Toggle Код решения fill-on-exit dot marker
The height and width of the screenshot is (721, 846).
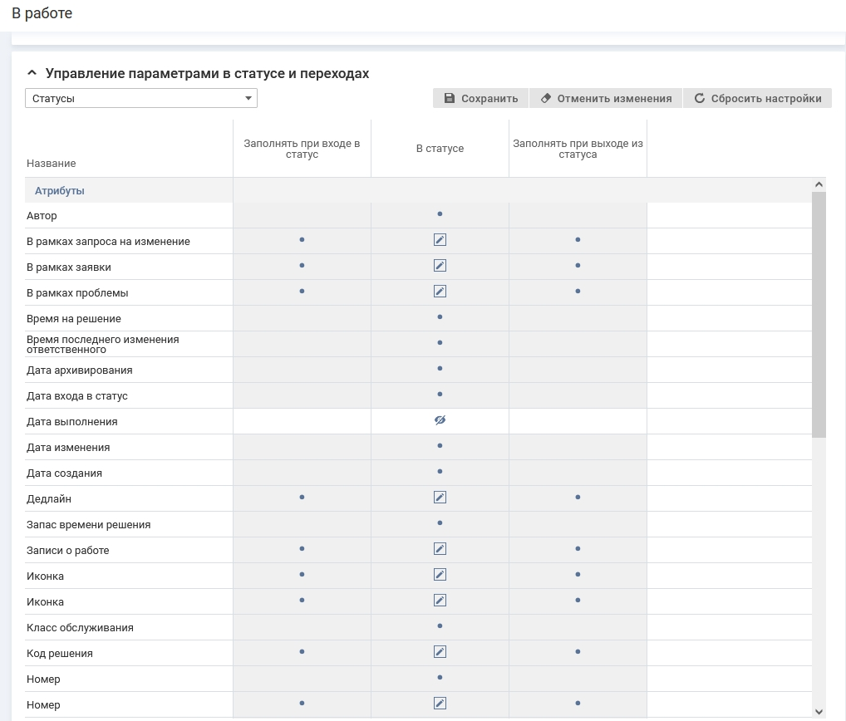[x=578, y=652]
